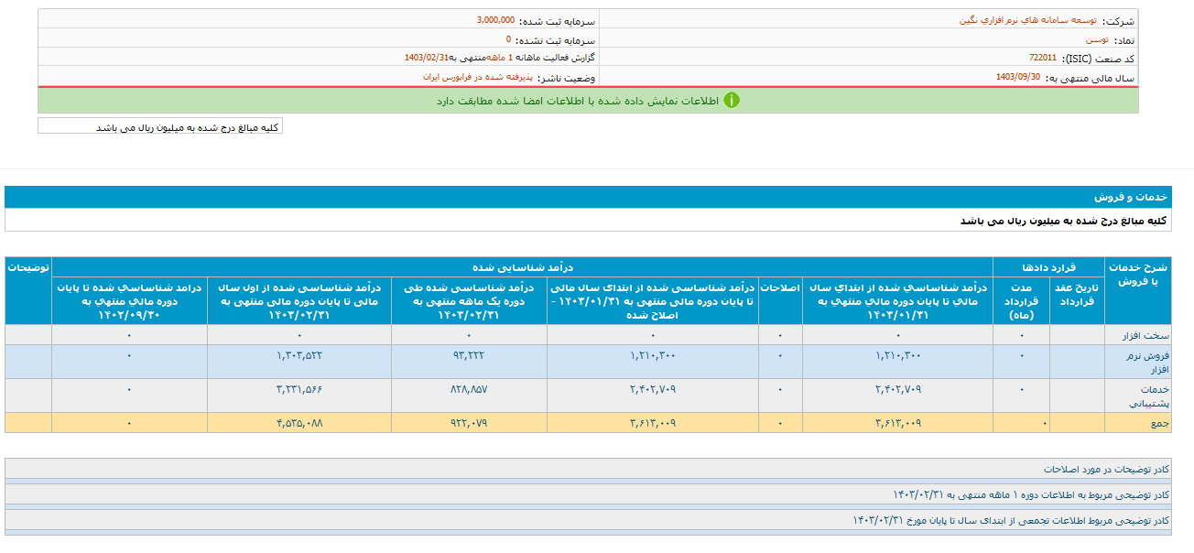
Task: Click the symbol value توسن
Action: 1096,40
